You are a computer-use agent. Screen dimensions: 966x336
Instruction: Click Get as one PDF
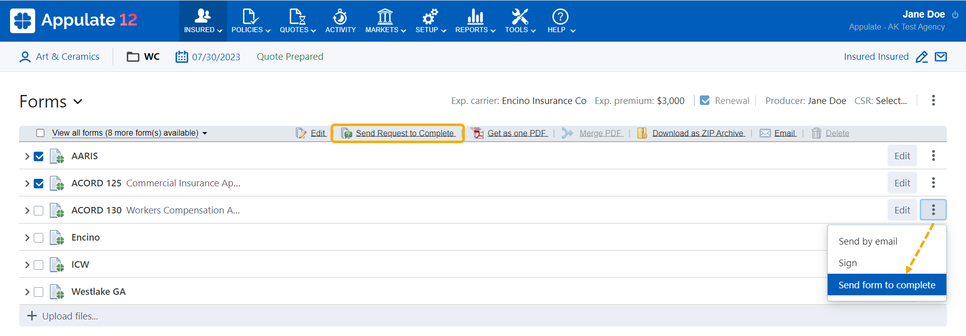tap(510, 133)
